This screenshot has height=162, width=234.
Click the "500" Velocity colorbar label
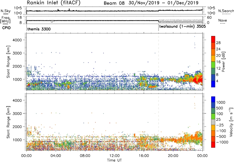[219, 108]
